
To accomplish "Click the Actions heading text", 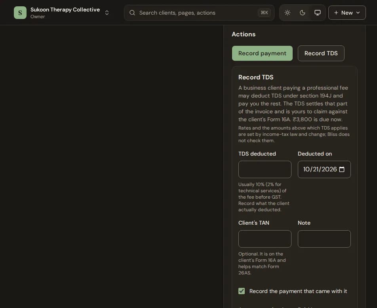I will tap(244, 34).
